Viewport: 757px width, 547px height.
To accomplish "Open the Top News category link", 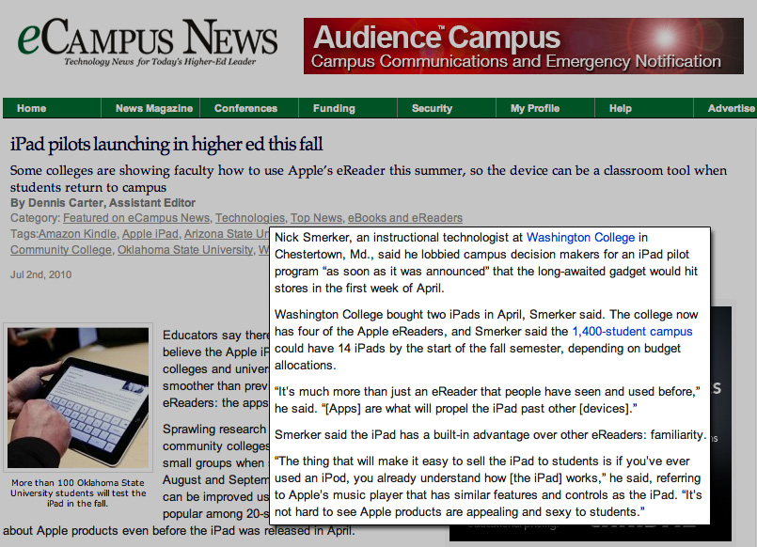I will 316,218.
